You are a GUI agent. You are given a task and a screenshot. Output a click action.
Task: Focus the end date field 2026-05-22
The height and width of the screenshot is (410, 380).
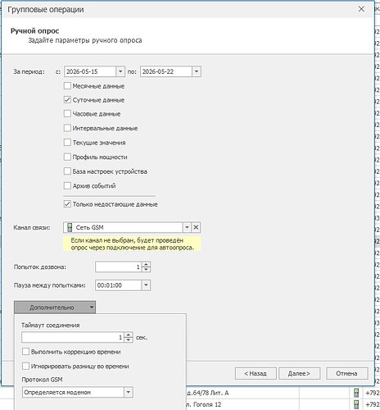pyautogui.click(x=166, y=71)
